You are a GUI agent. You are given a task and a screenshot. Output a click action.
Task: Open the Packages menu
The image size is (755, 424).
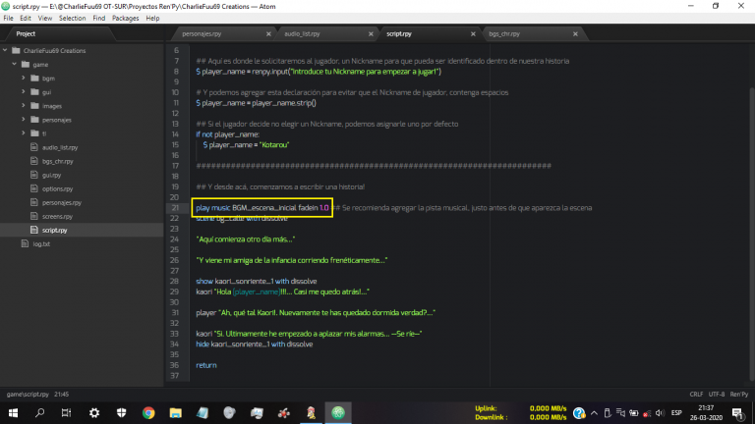(125, 18)
